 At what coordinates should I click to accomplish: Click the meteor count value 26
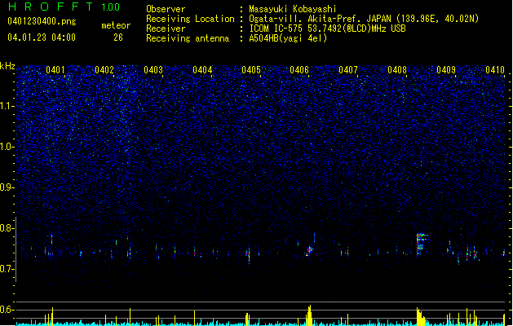pos(118,37)
